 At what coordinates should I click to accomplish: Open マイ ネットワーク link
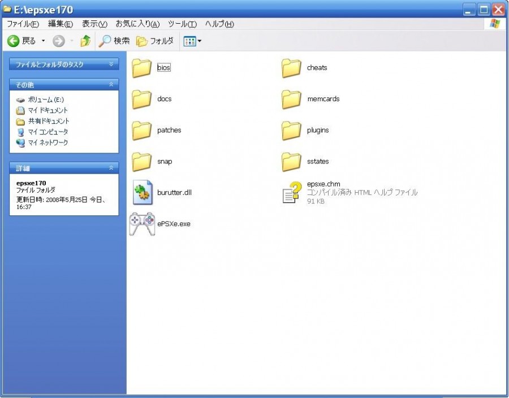48,142
